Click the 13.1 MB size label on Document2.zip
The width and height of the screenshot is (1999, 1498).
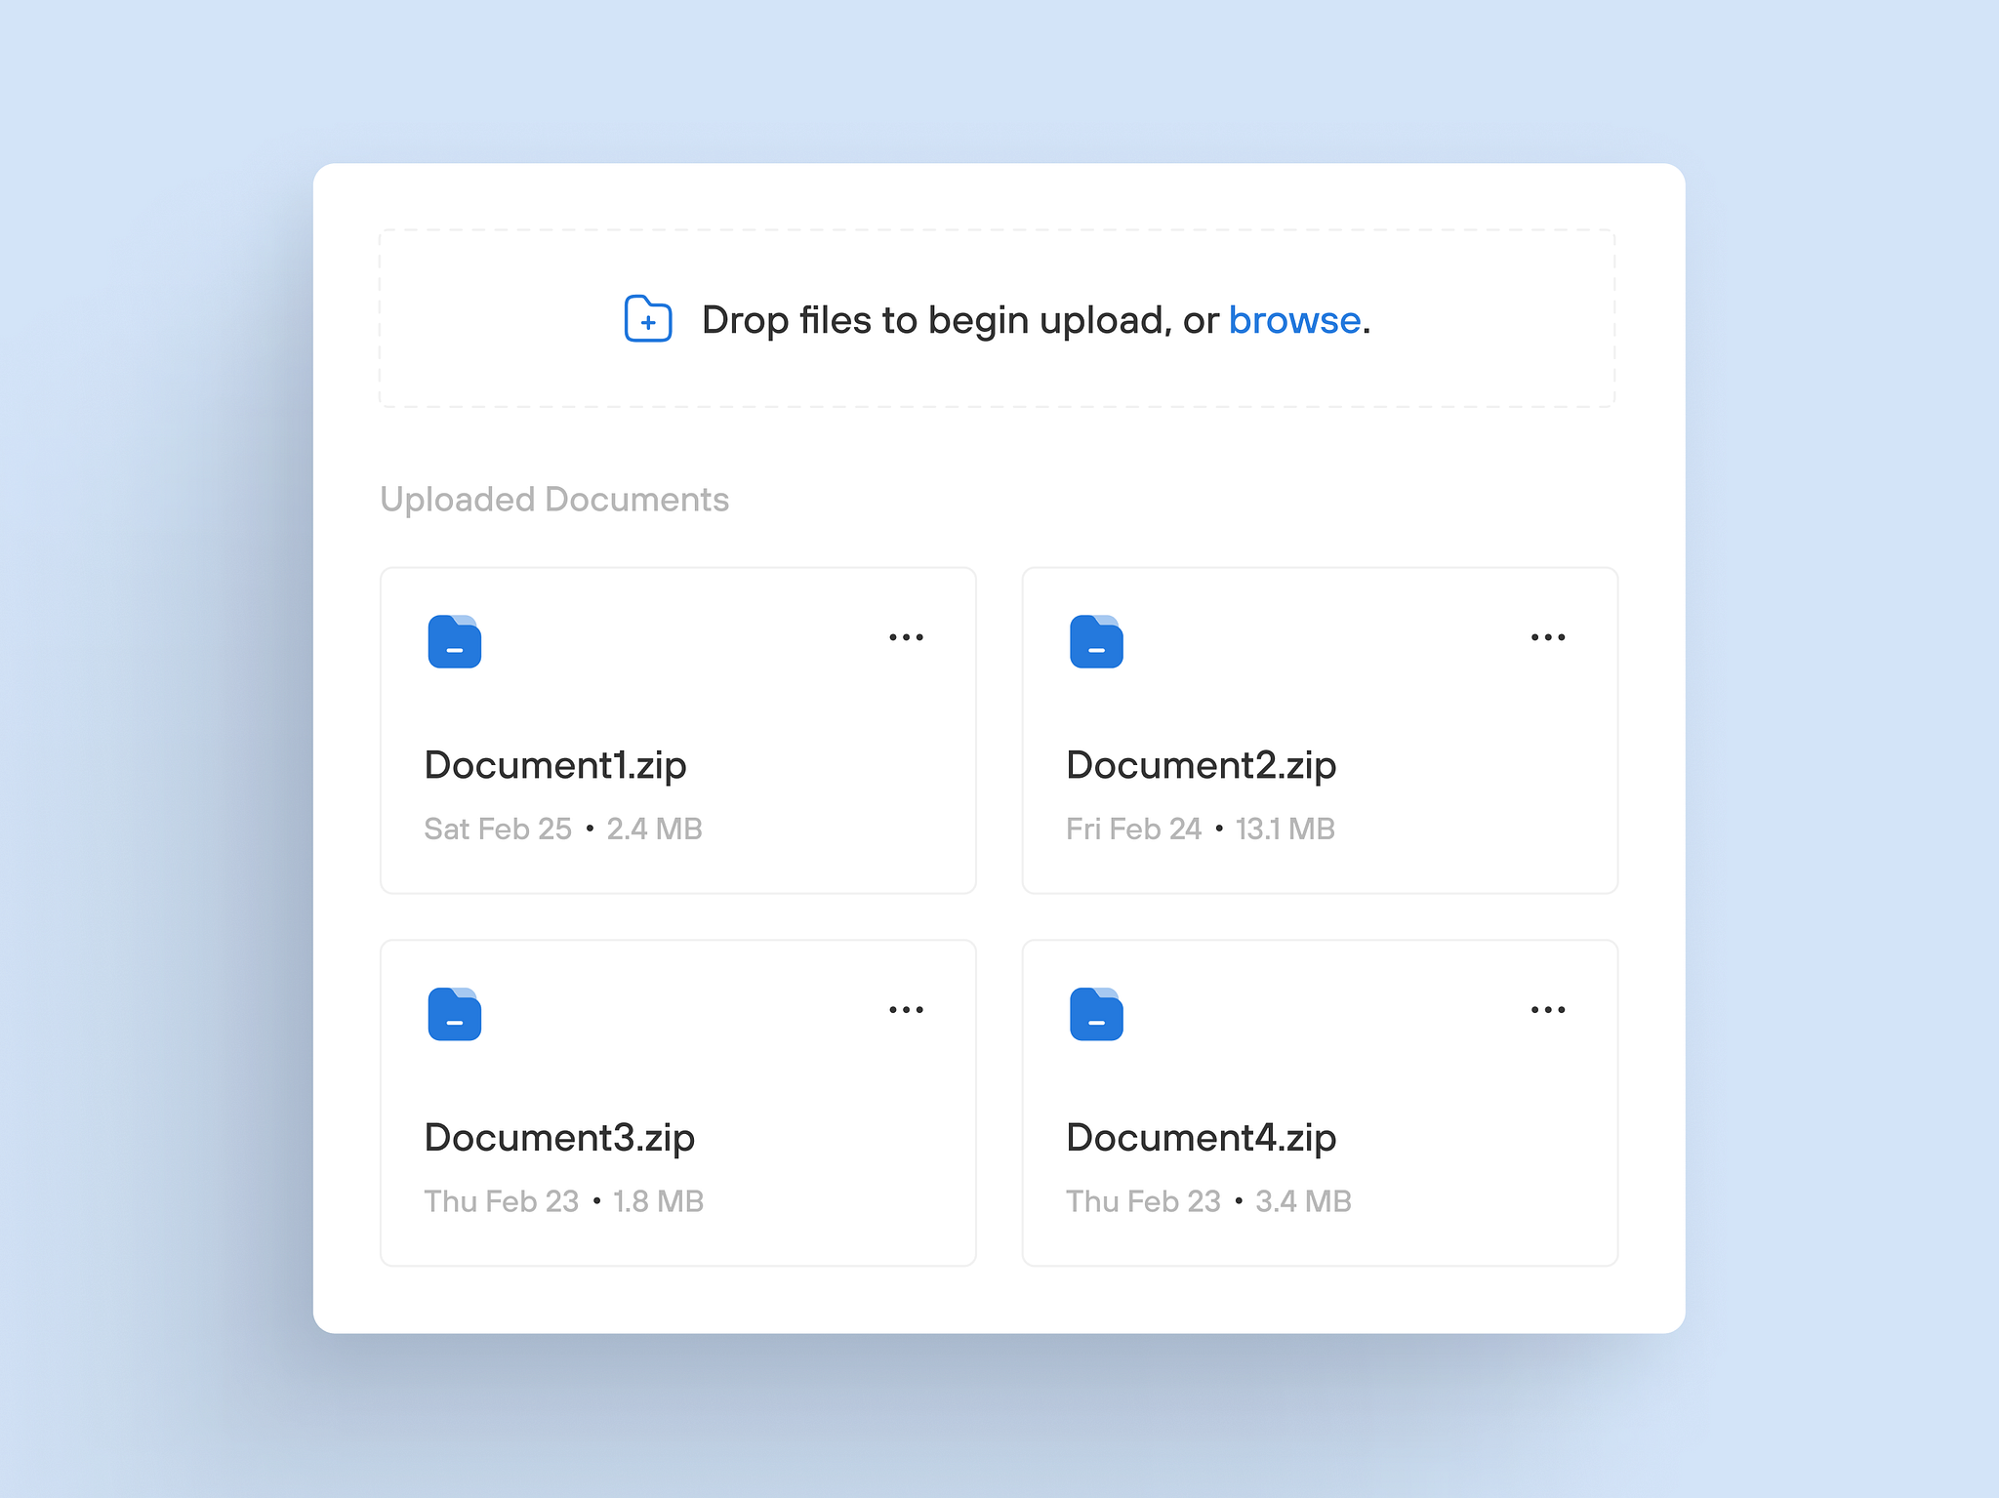tap(1285, 829)
